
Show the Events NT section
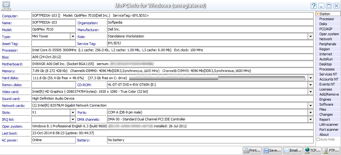(328, 84)
